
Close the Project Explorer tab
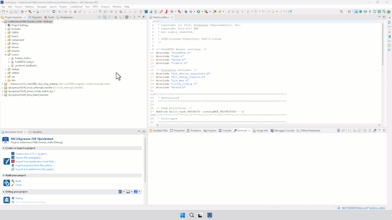pos(25,17)
